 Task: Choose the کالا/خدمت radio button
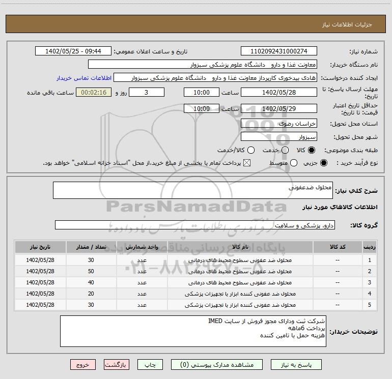251,150
